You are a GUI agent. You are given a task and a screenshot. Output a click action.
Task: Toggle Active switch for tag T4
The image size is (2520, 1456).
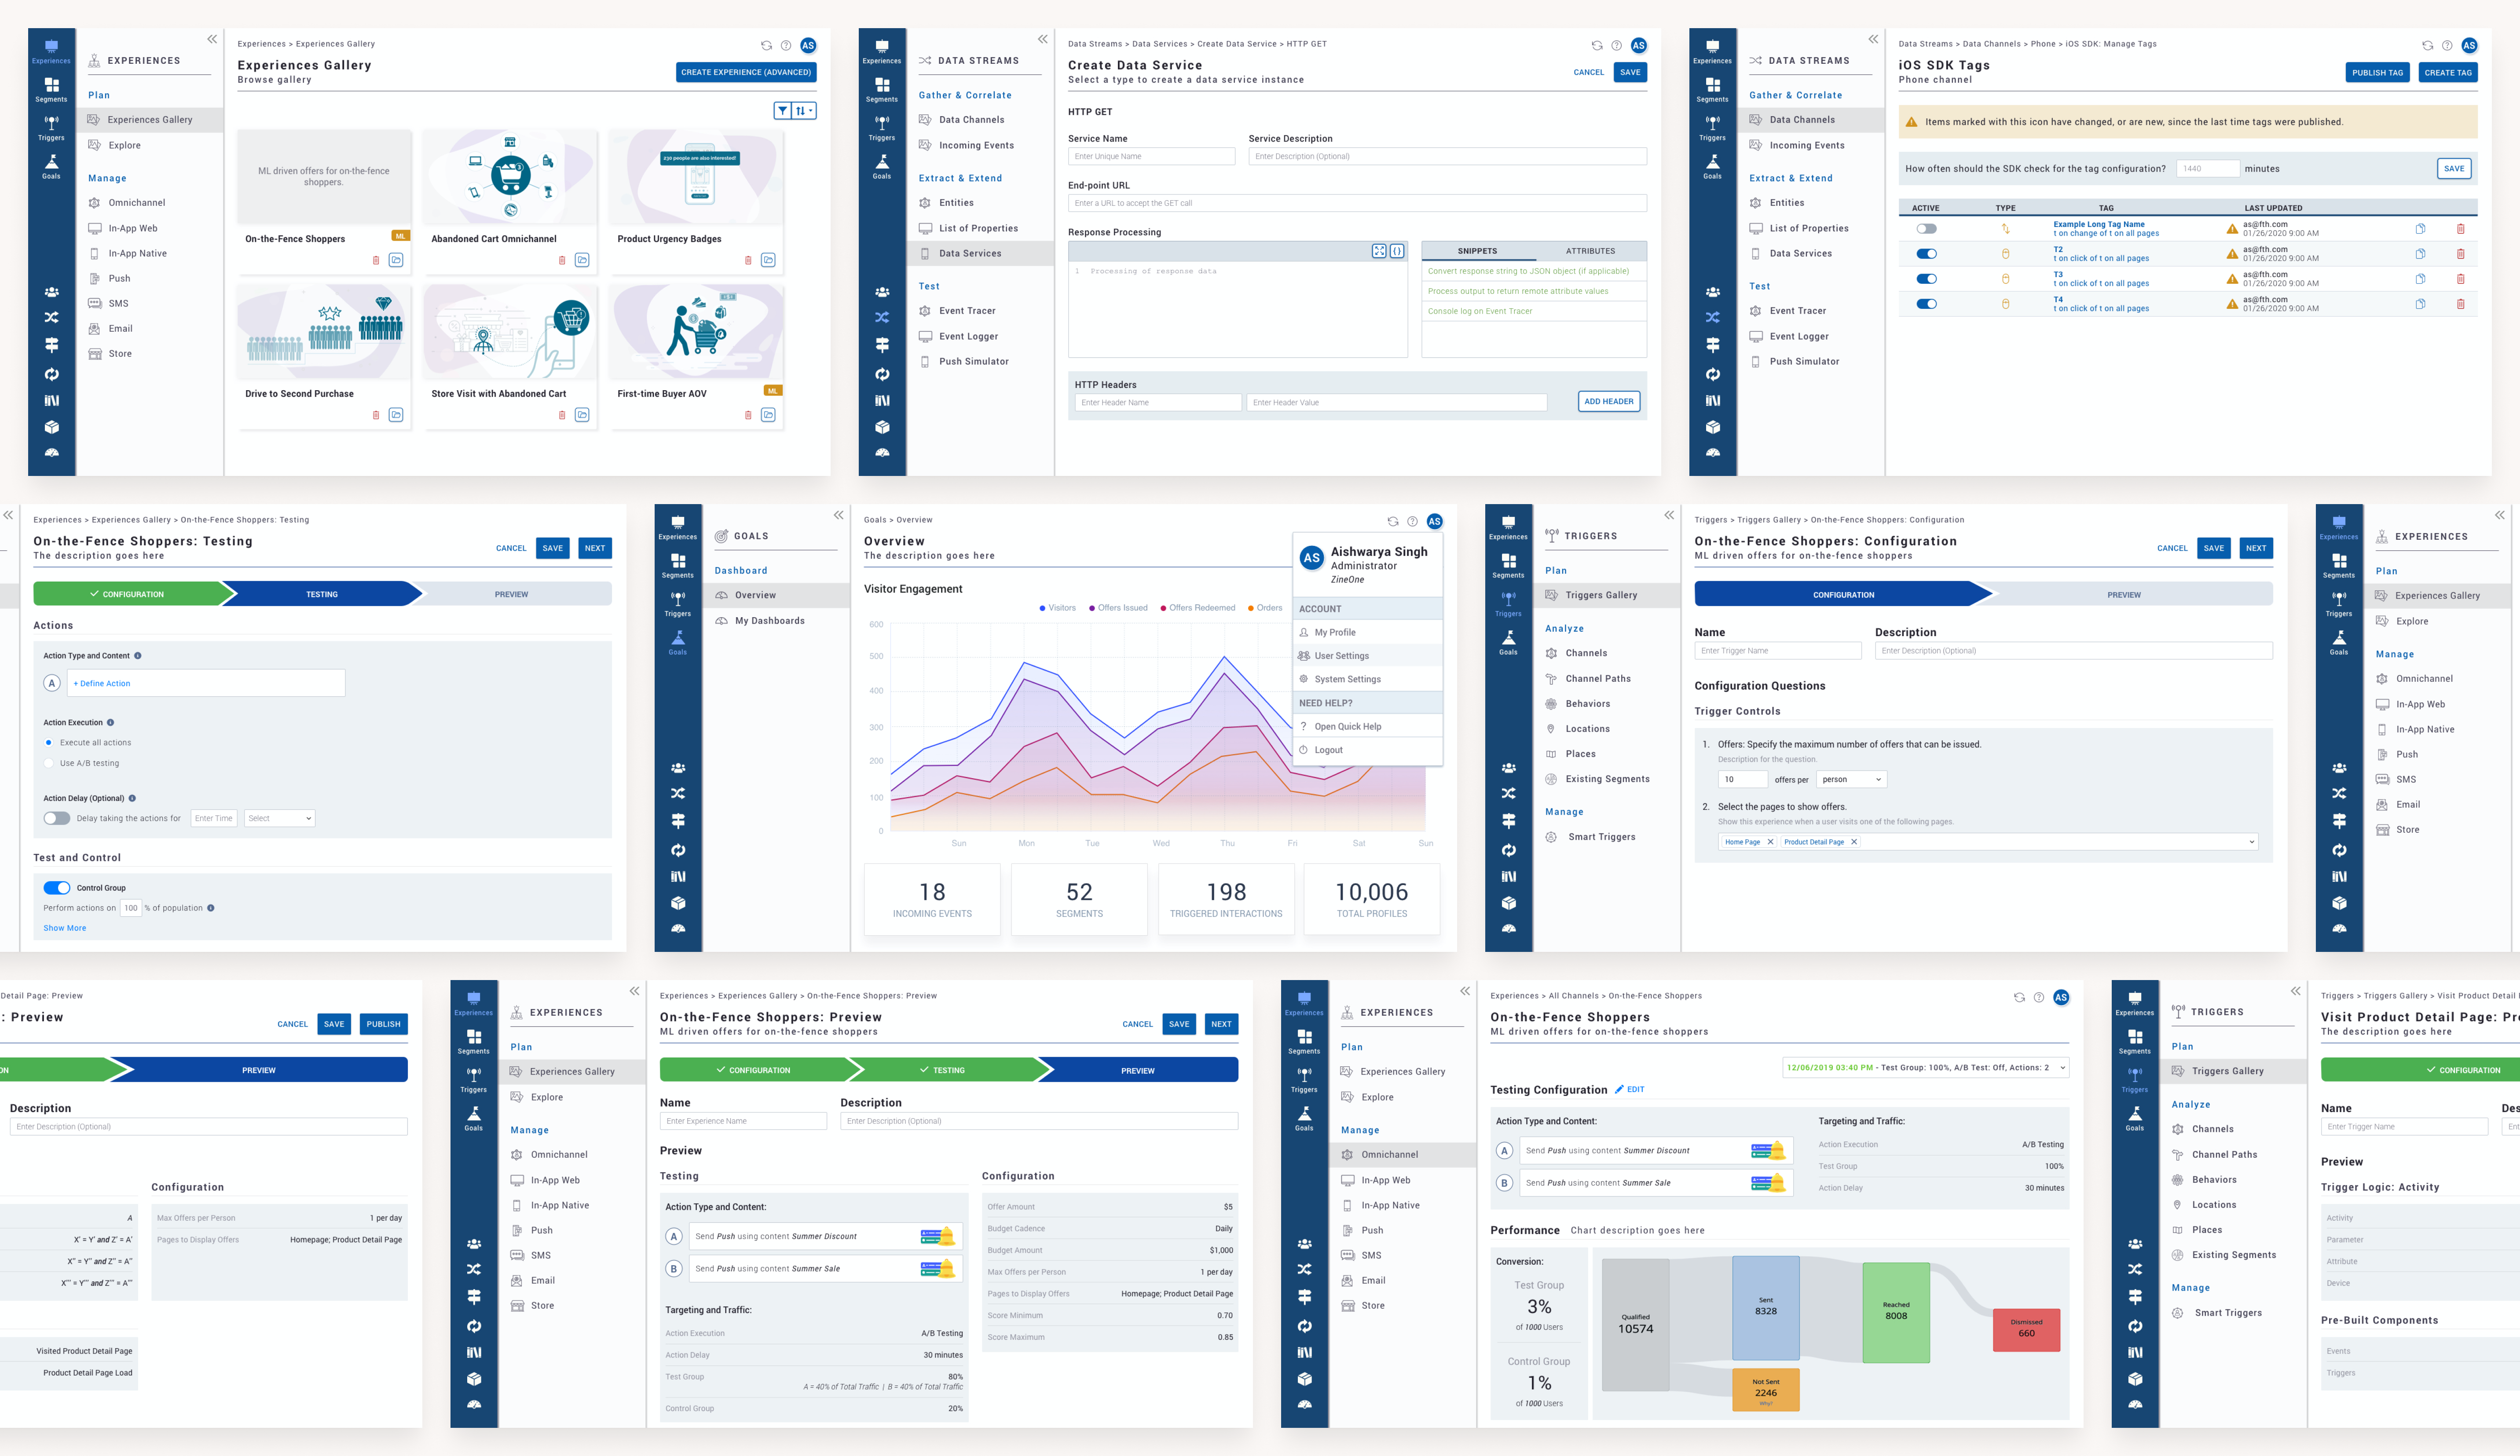(1926, 304)
